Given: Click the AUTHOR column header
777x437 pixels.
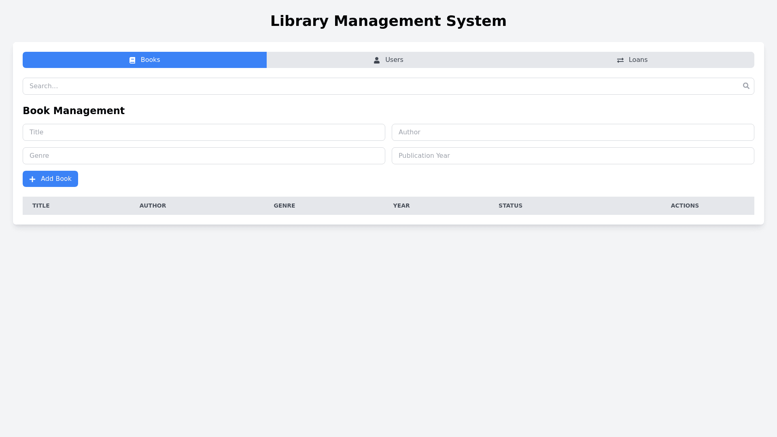Looking at the screenshot, I should (153, 206).
